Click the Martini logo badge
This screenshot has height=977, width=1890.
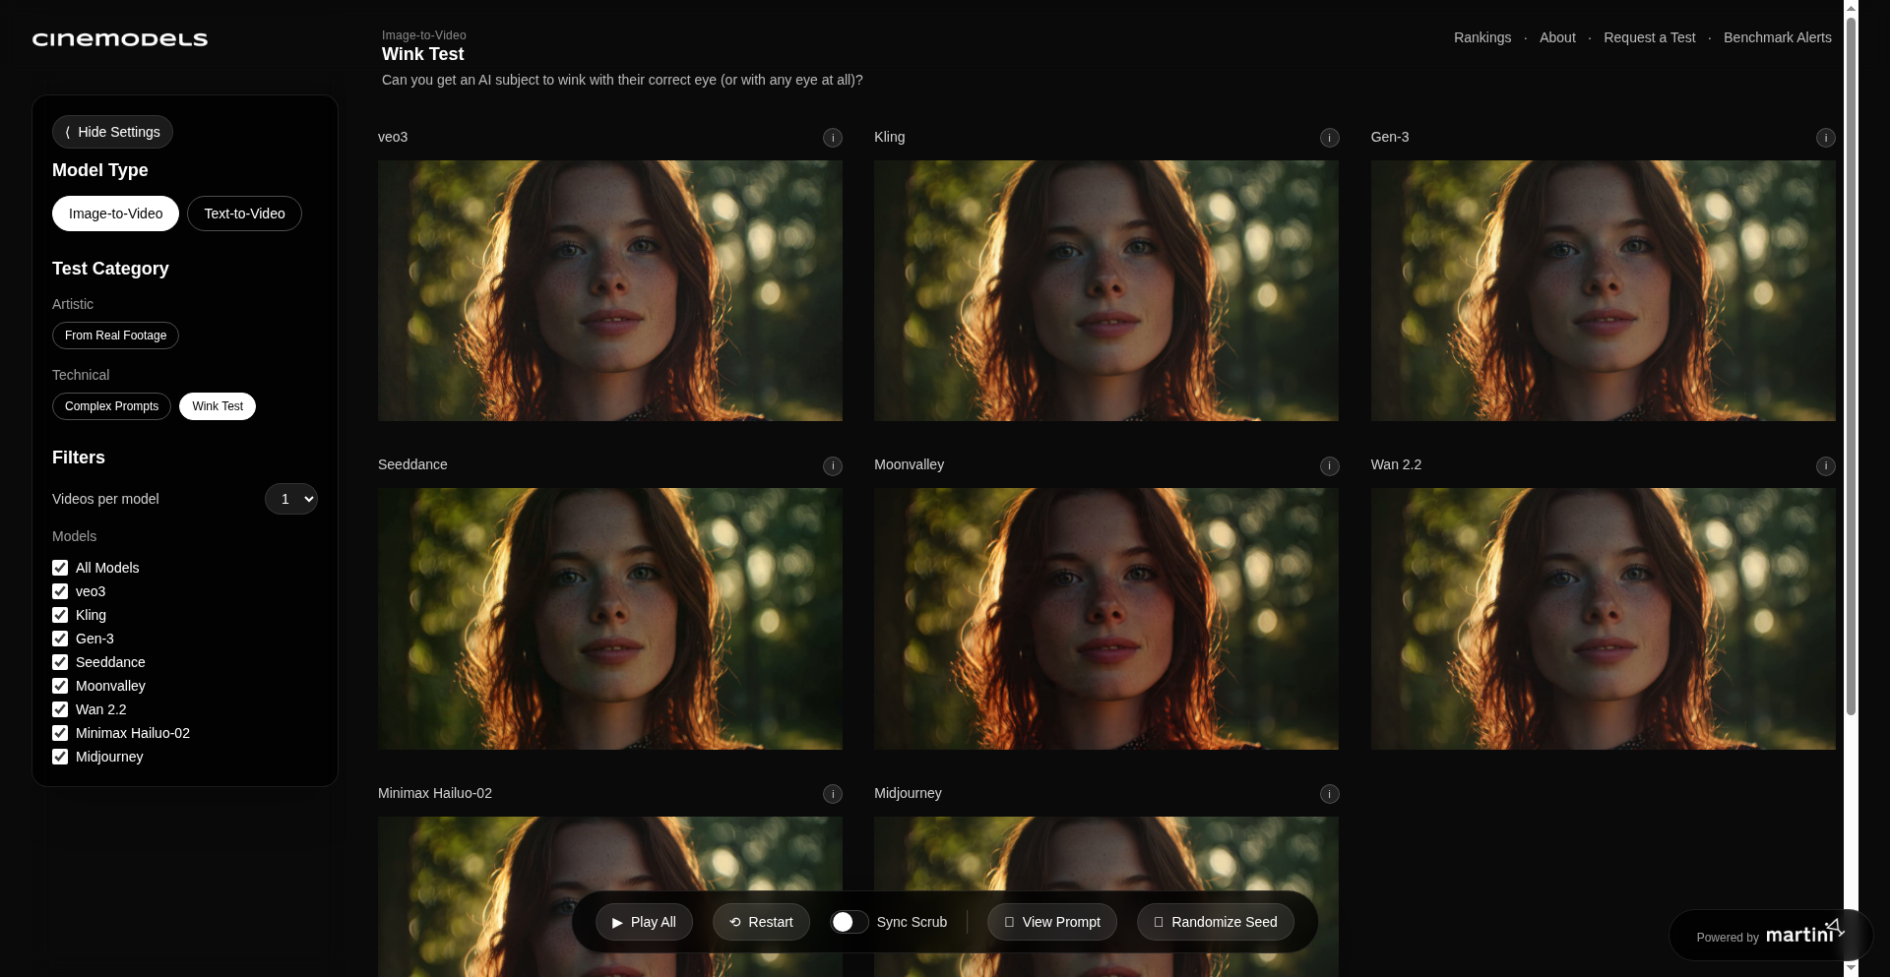[x=1770, y=935]
